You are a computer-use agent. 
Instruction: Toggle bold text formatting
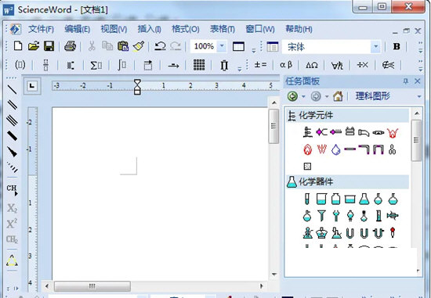397,46
